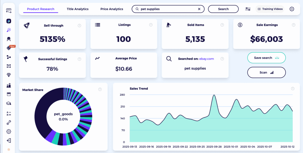The width and height of the screenshot is (303, 153).
Task: Select the magnifier product research sidebar icon
Action: click(9, 30)
